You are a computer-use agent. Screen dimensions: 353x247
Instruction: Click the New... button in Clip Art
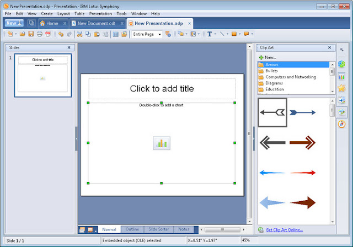[x=268, y=57]
